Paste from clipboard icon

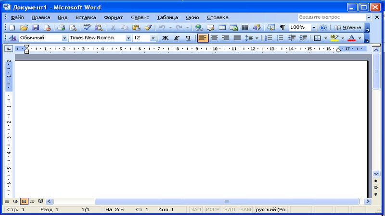point(136,27)
